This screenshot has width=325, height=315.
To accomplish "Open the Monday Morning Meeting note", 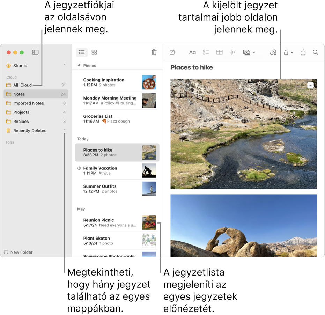I will (x=117, y=101).
